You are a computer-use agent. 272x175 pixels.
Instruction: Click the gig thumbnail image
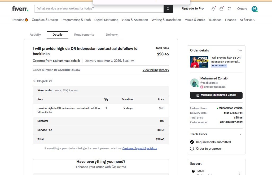click(x=199, y=62)
